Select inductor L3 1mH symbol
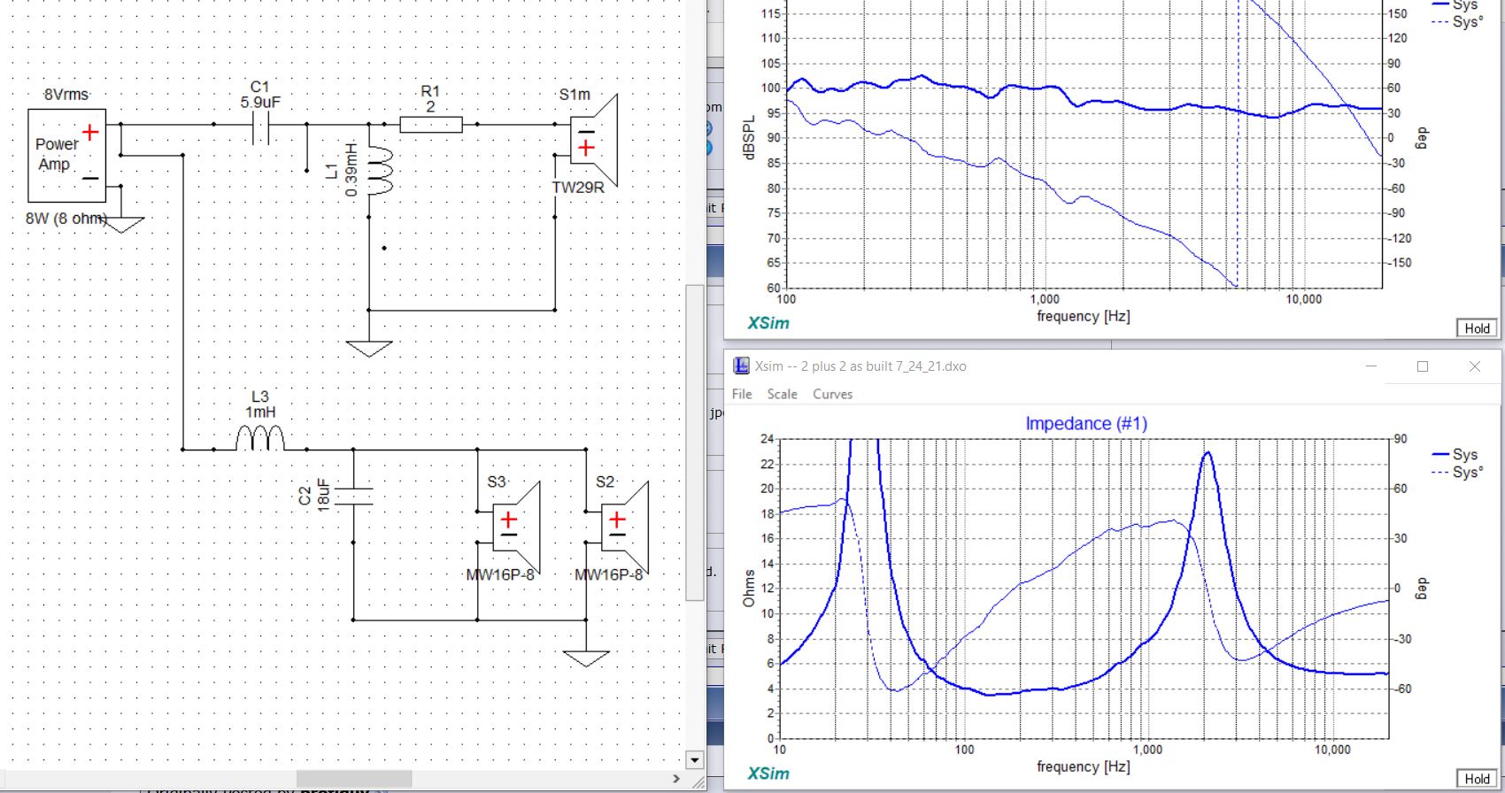 (x=259, y=439)
